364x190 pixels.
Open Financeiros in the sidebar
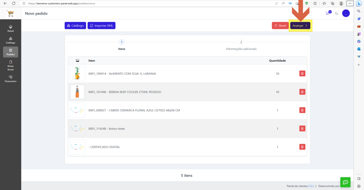(x=11, y=79)
